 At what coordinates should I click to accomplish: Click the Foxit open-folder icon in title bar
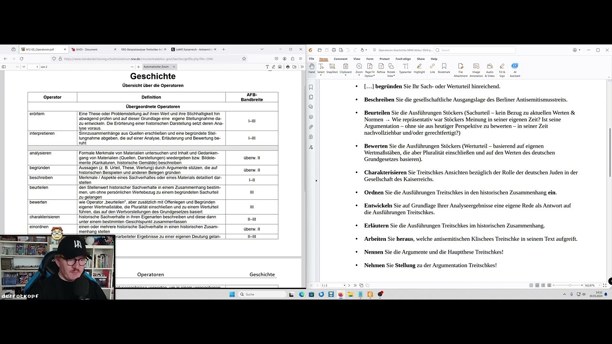click(x=319, y=50)
